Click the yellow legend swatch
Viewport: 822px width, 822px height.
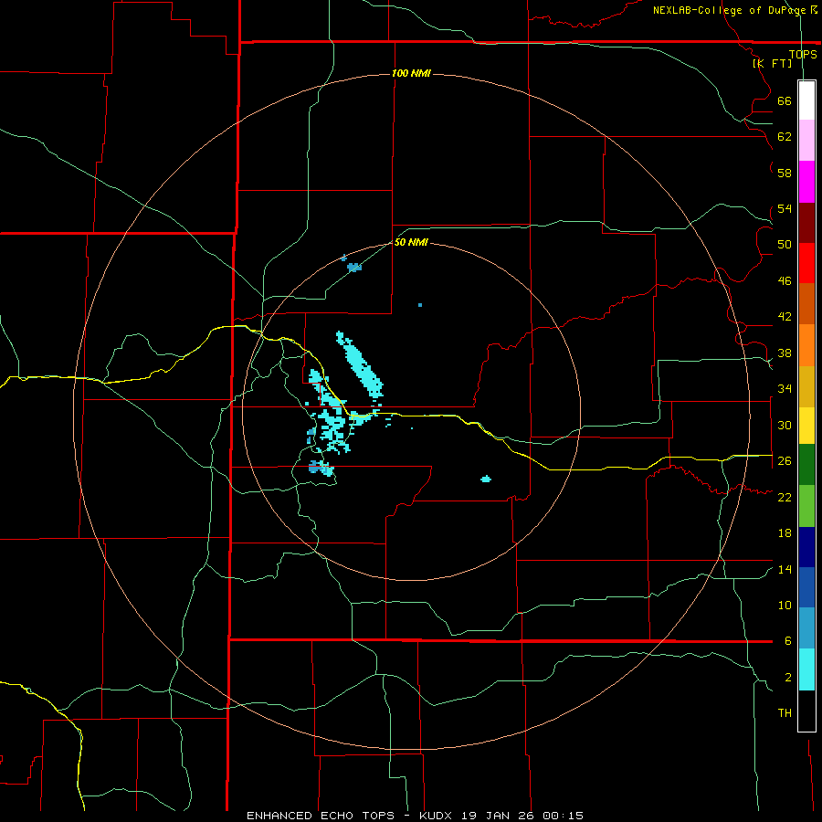coord(806,425)
